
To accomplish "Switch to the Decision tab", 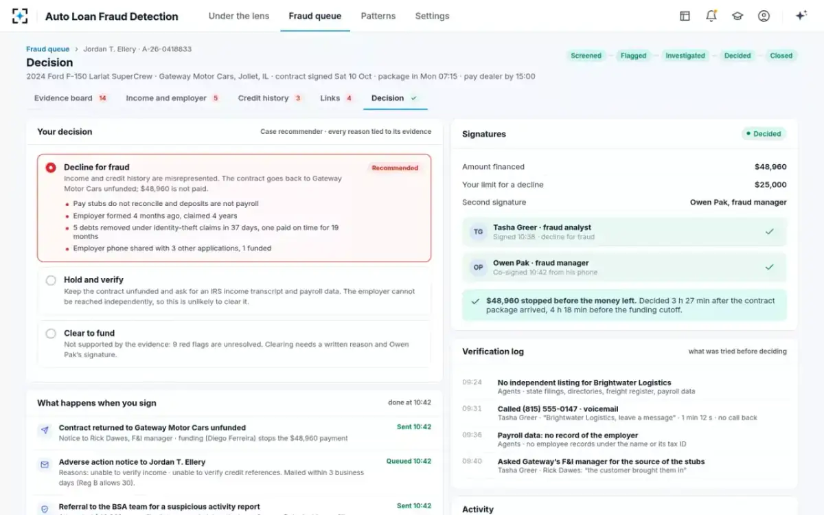I will pos(396,98).
